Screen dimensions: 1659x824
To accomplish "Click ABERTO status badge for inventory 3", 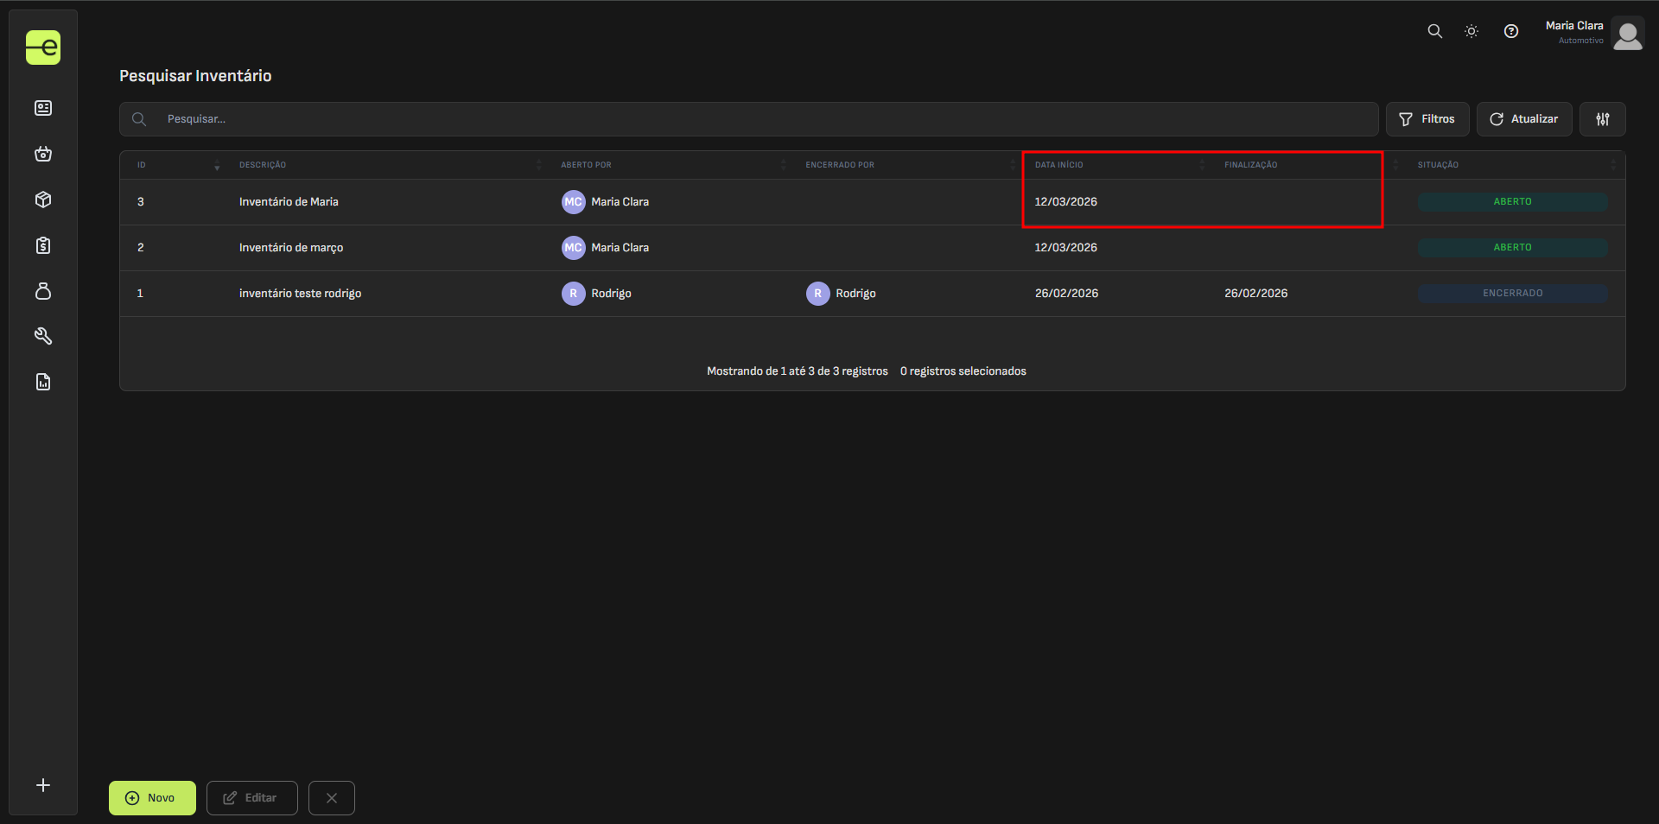I will pos(1513,202).
